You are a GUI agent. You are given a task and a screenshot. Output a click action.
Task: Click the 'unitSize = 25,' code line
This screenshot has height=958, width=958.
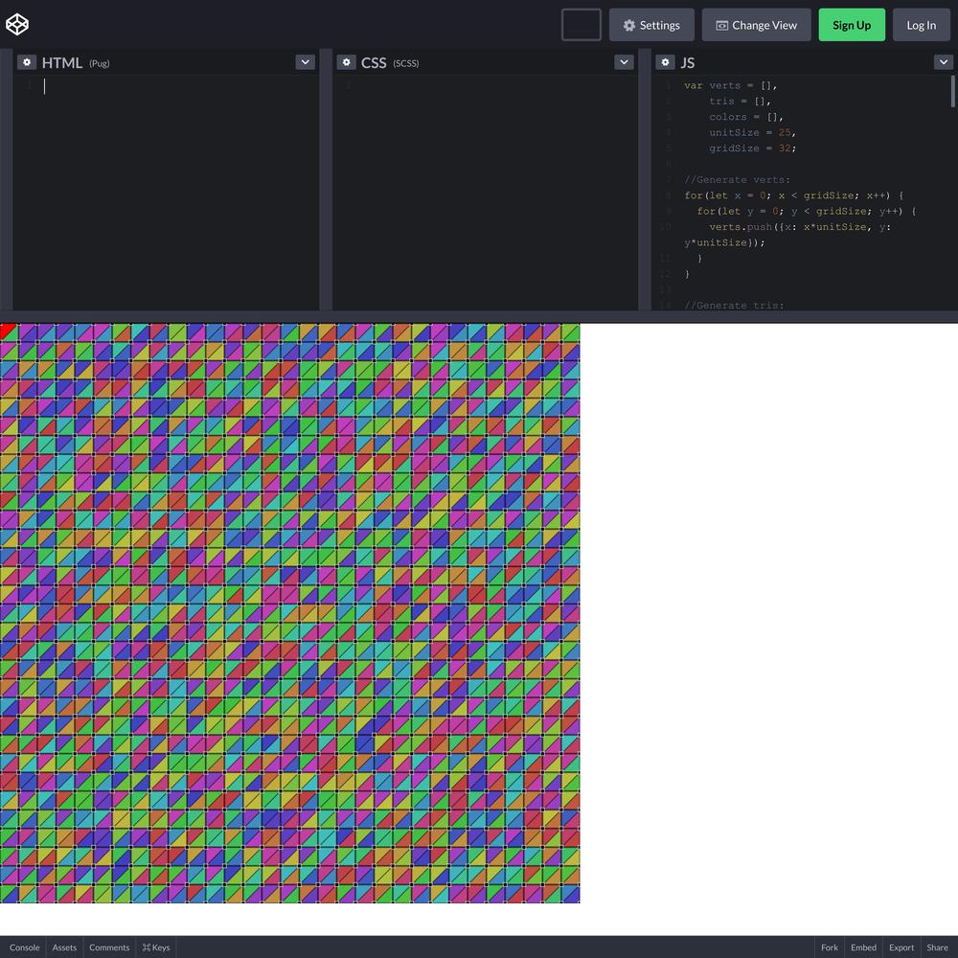(752, 132)
